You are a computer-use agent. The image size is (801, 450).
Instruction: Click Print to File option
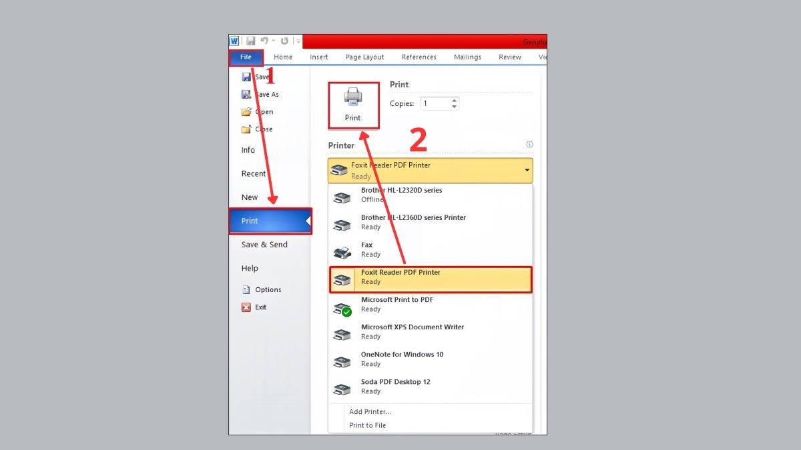click(x=367, y=425)
